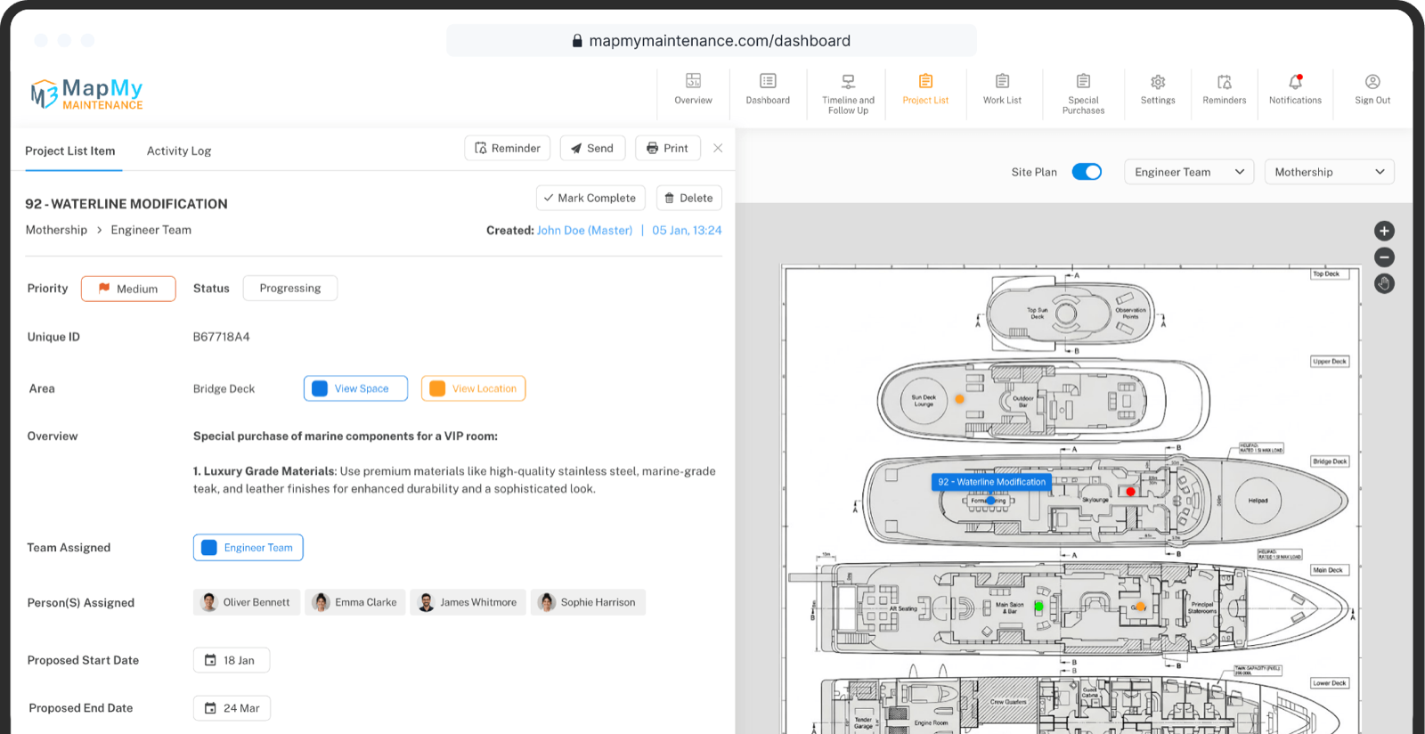Click the Unique ID value B67718A4
The height and width of the screenshot is (734, 1425).
click(x=222, y=337)
